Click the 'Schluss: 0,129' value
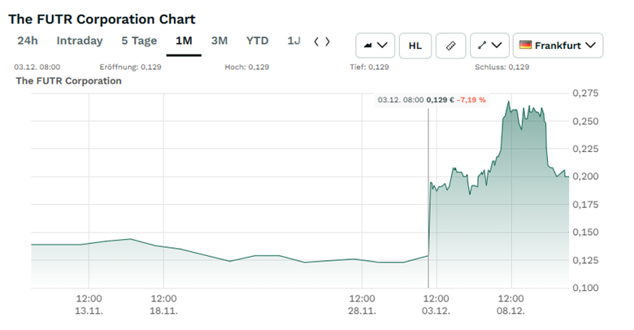Viewport: 634px width, 330px height. click(x=502, y=67)
